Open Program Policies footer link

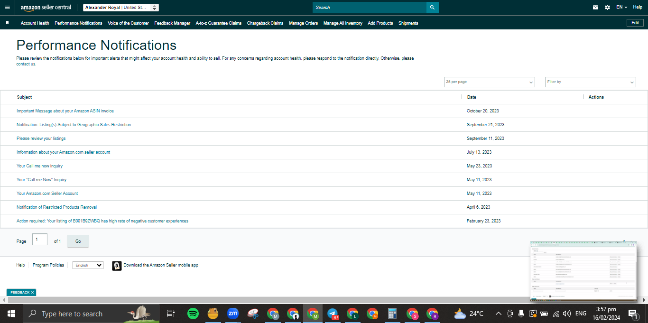click(48, 265)
